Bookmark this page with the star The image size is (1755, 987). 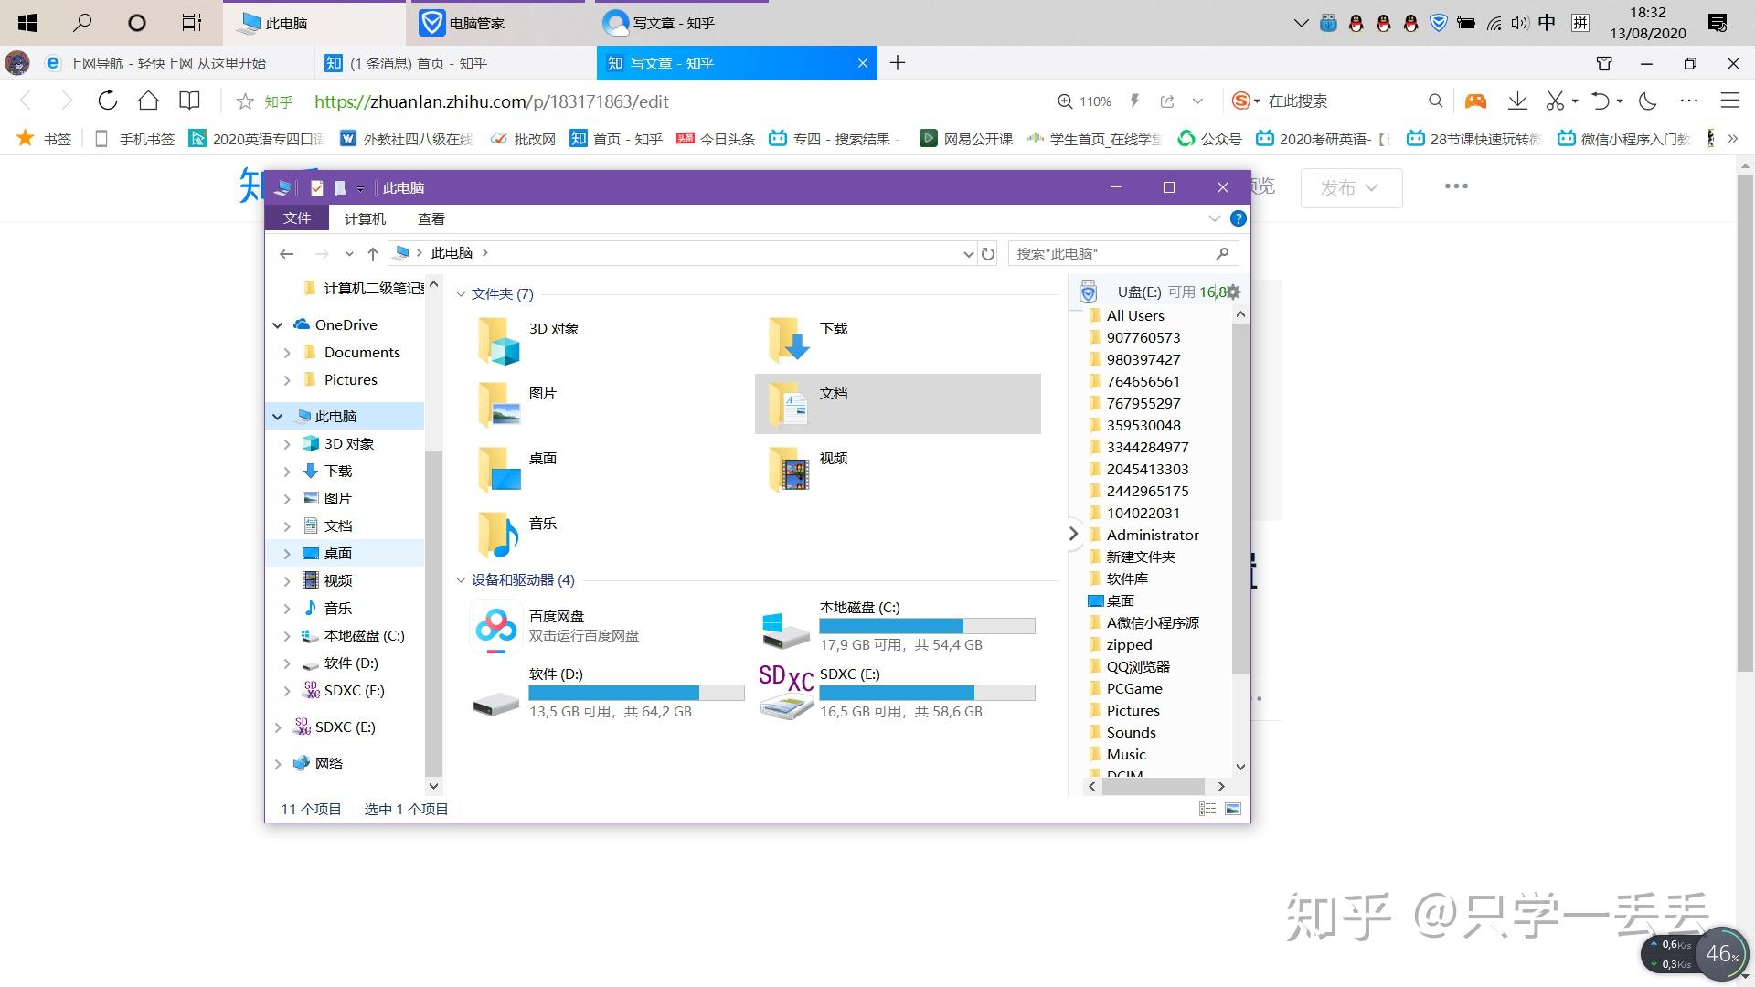[x=245, y=101]
